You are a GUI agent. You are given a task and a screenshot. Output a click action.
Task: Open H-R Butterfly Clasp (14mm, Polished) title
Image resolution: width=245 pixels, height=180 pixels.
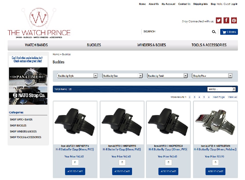[x=215, y=149]
